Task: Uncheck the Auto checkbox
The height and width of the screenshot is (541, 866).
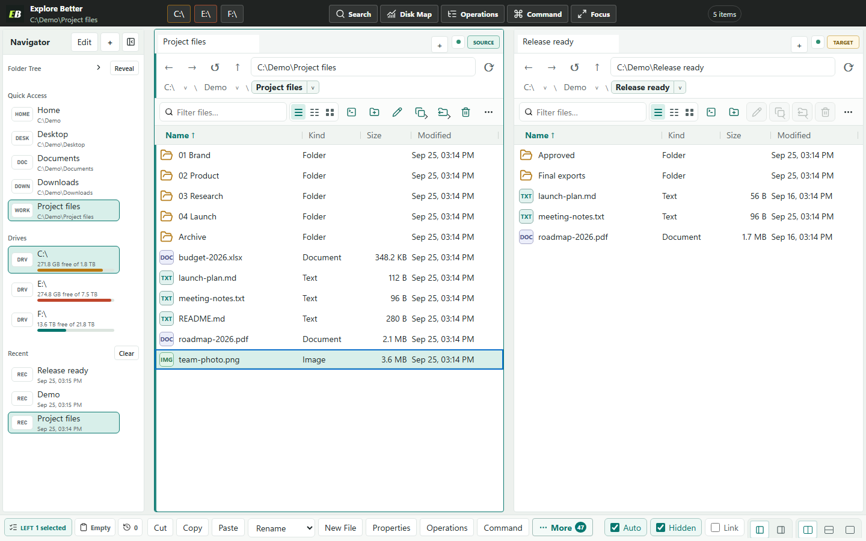Action: point(615,528)
